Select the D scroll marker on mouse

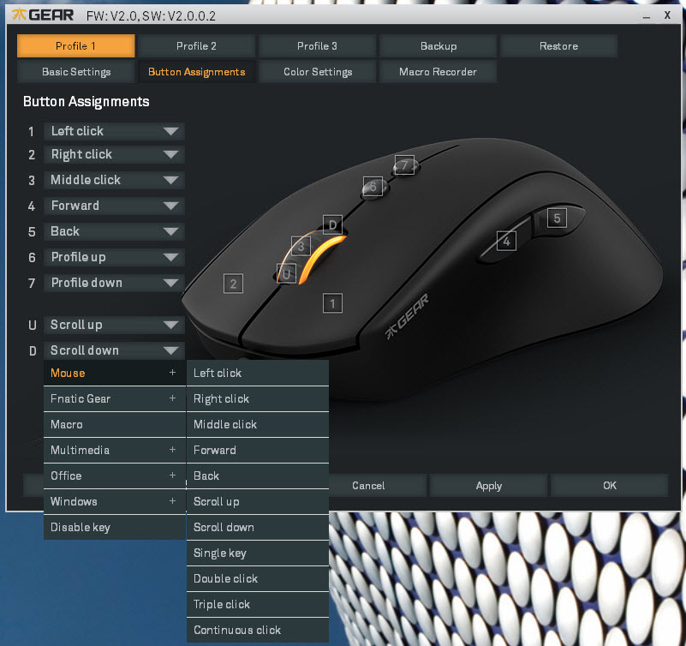click(332, 225)
